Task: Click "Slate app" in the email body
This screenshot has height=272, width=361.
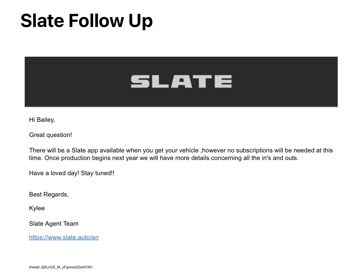Action: coord(85,150)
